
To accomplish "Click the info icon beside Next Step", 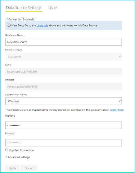I will point(9,25).
